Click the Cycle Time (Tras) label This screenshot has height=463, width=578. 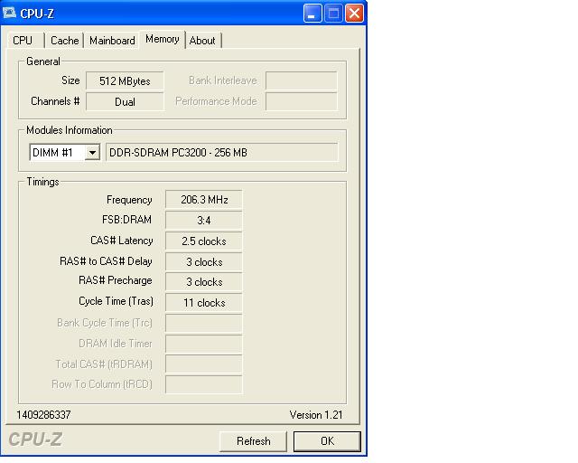pos(116,301)
